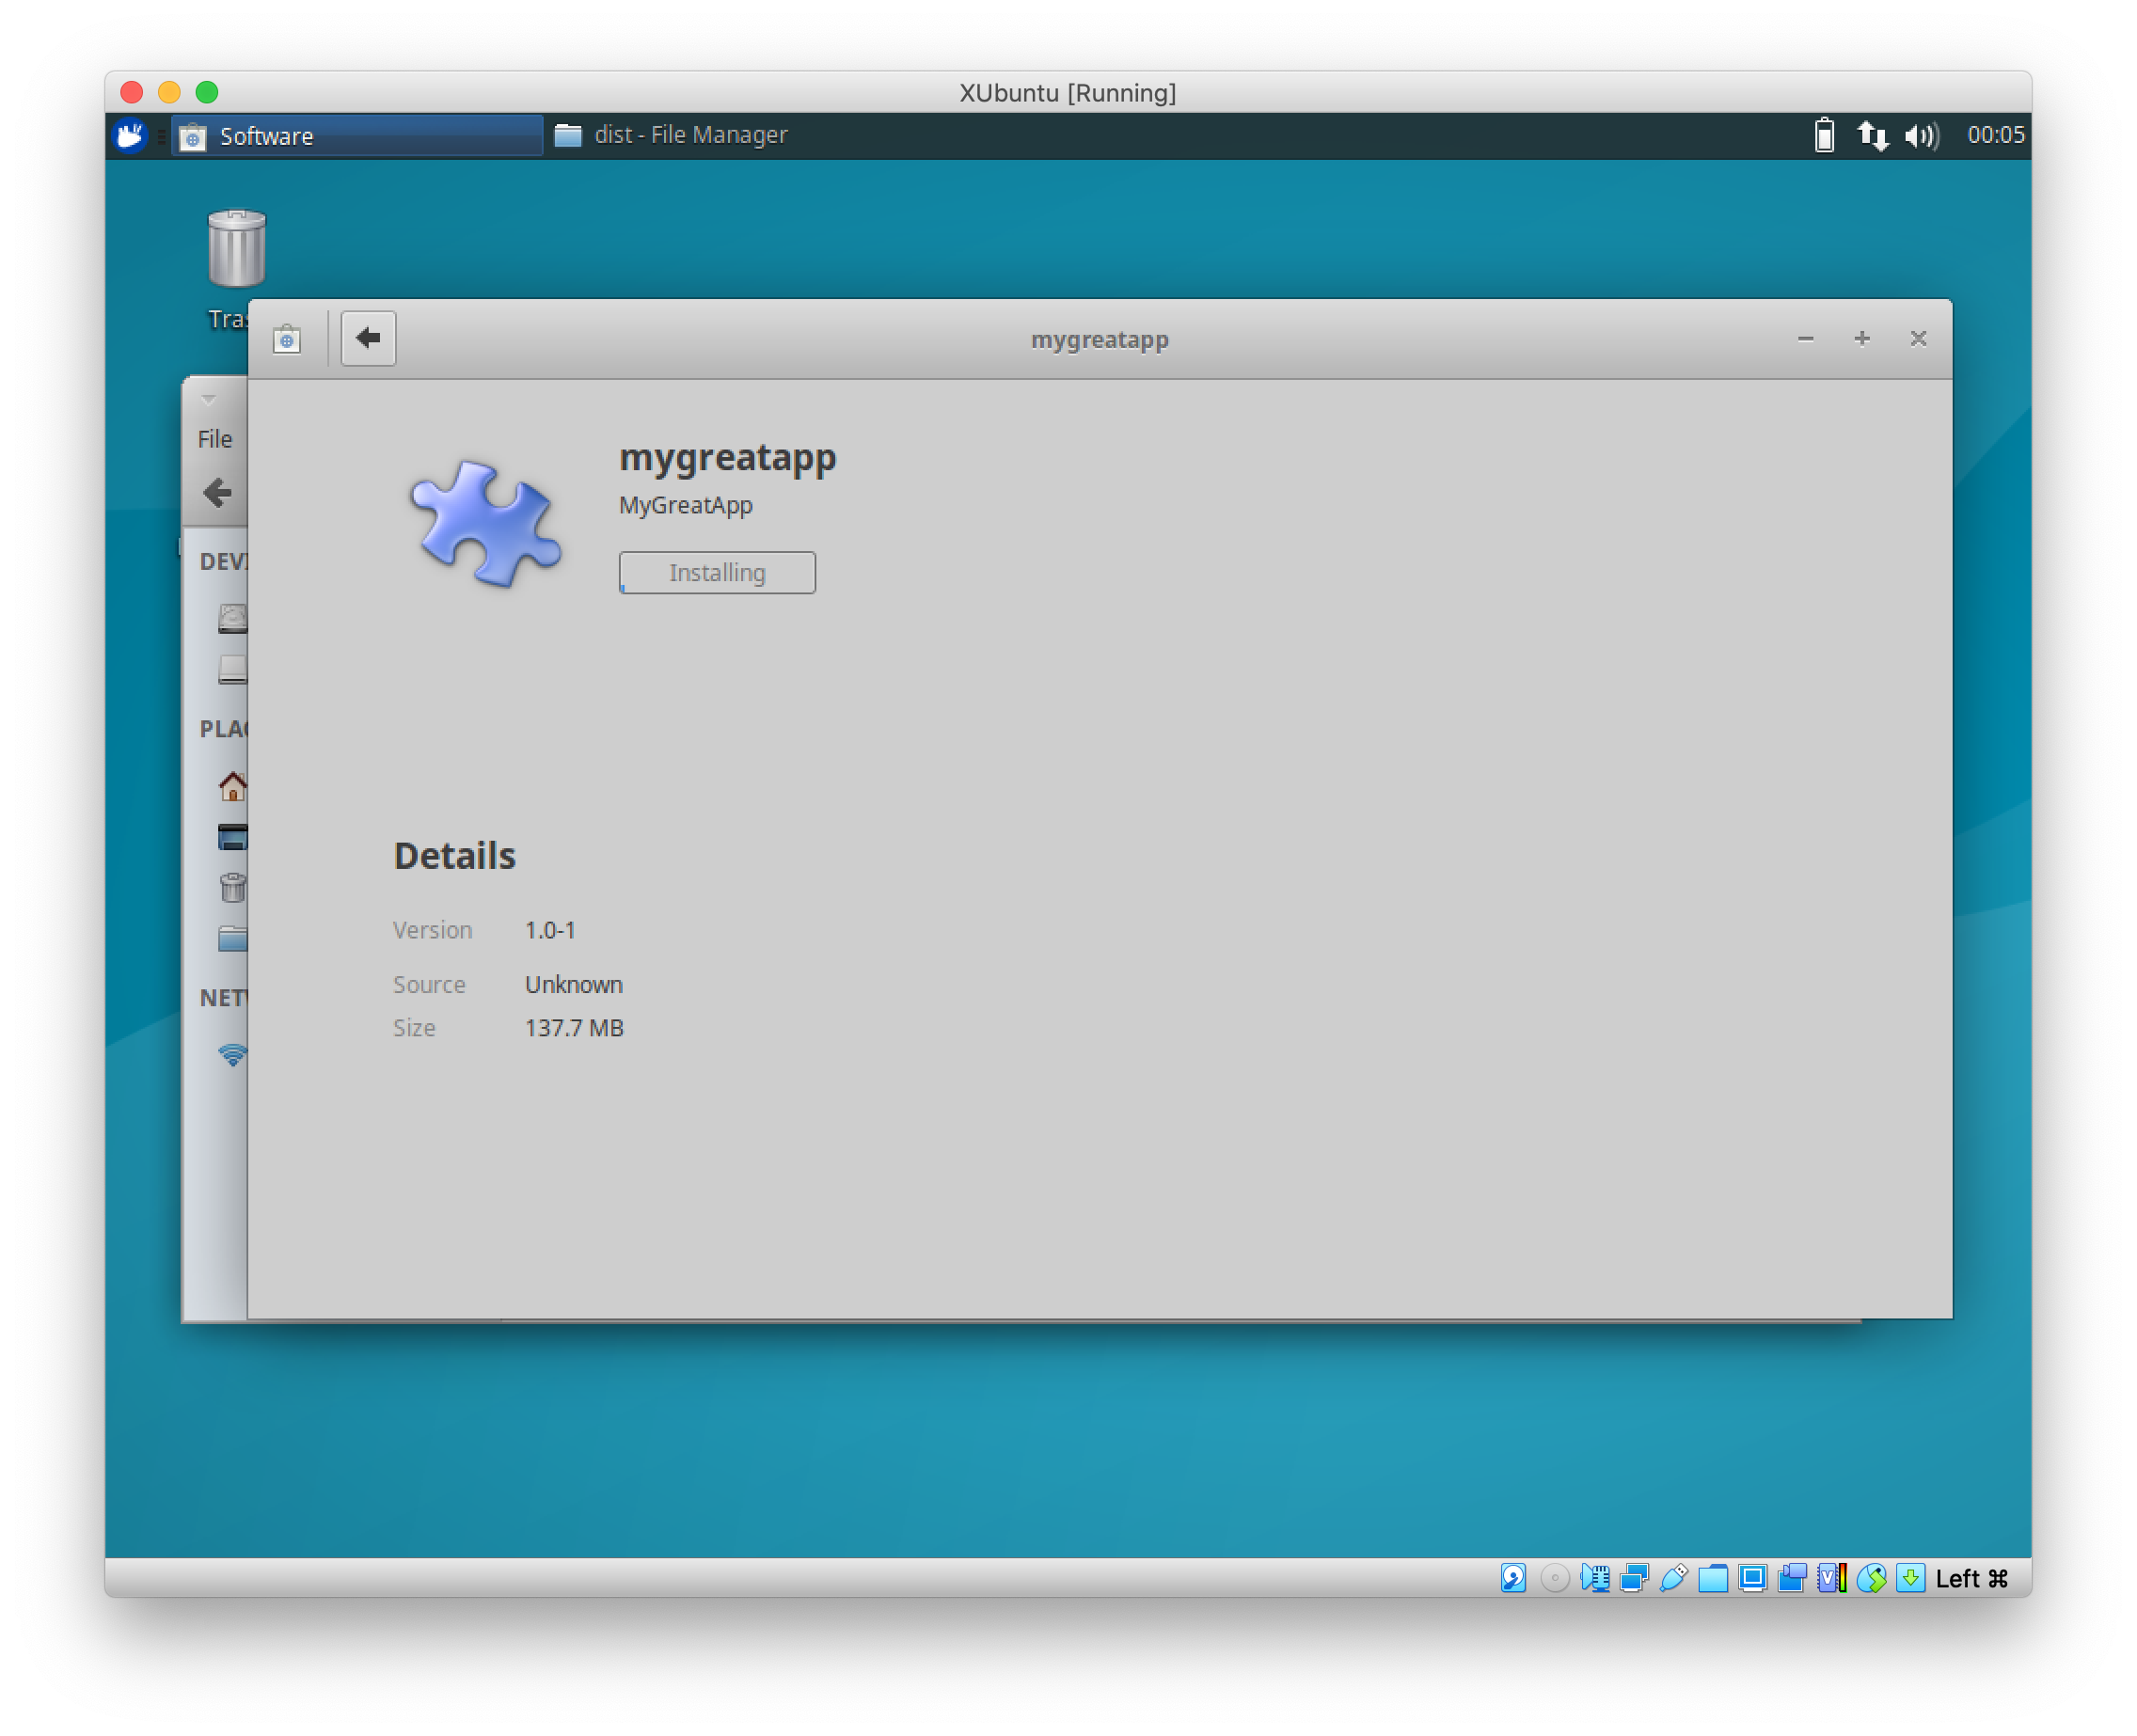The image size is (2137, 1736).
Task: Click macOS green fullscreen window button
Action: click(x=207, y=92)
